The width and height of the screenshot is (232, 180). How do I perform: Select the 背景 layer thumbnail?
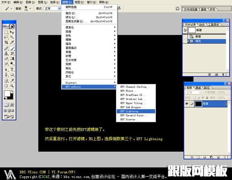point(198,104)
